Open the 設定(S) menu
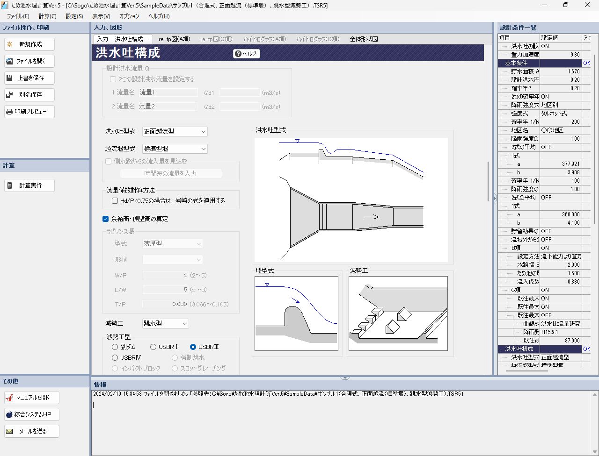The height and width of the screenshot is (456, 599). [x=74, y=16]
